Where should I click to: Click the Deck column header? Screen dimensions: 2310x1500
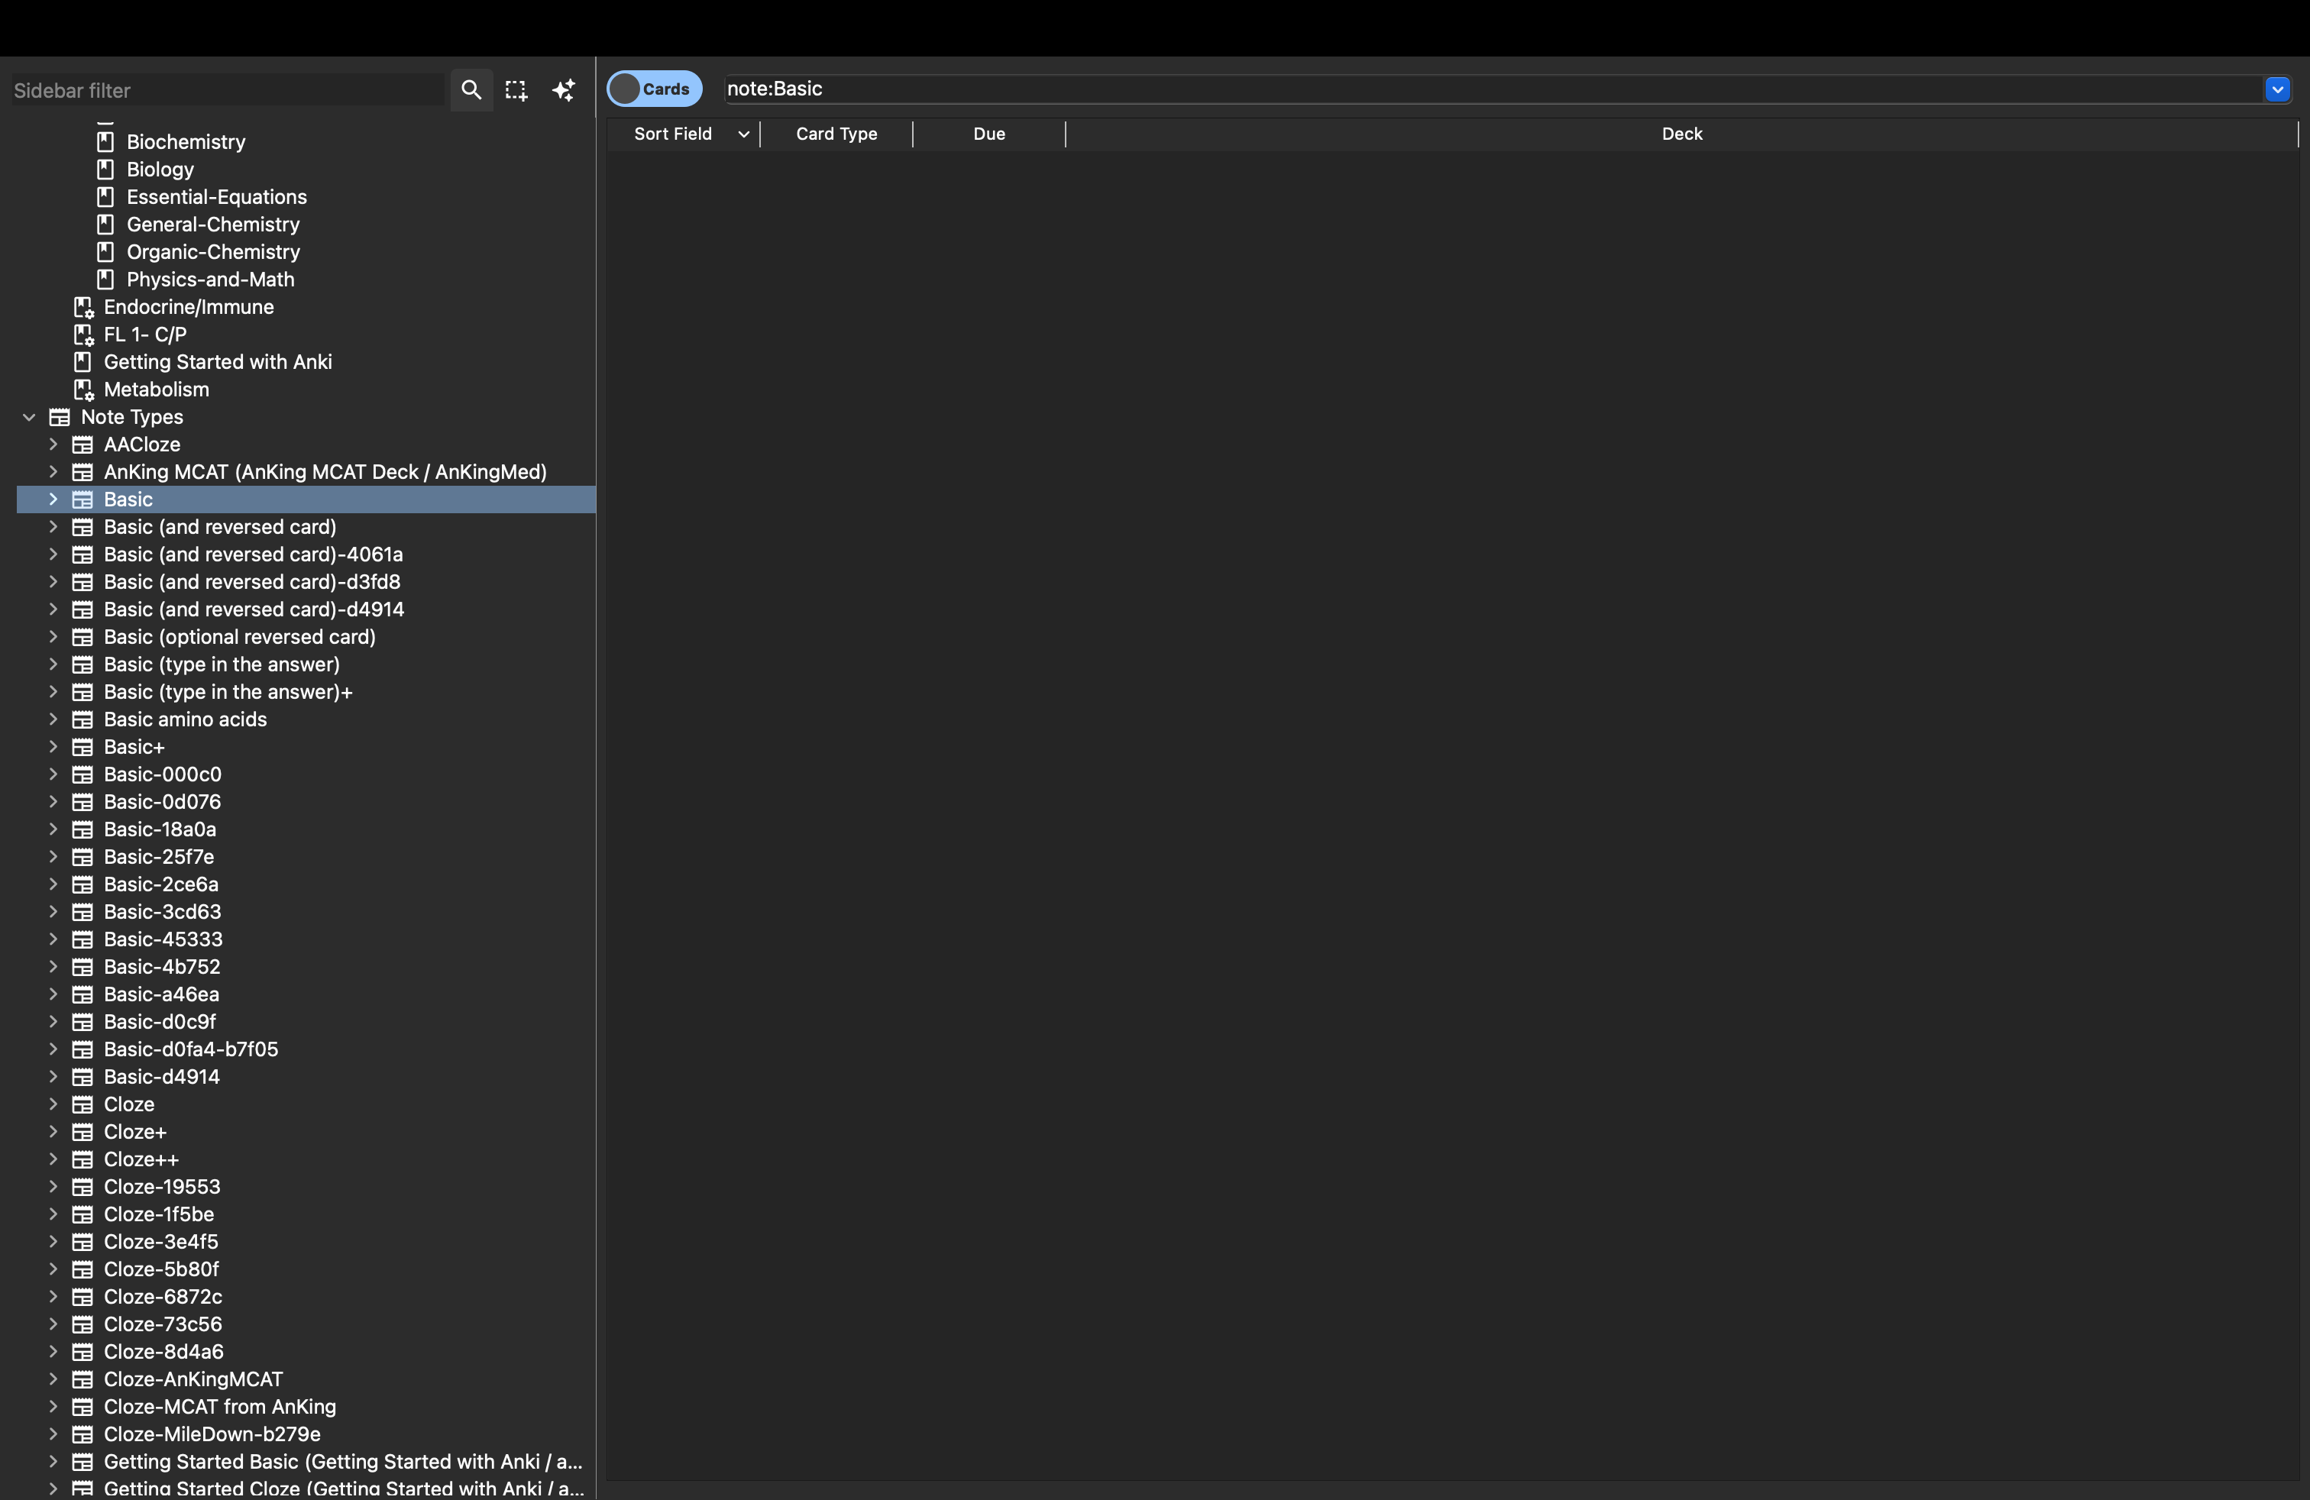tap(1681, 134)
